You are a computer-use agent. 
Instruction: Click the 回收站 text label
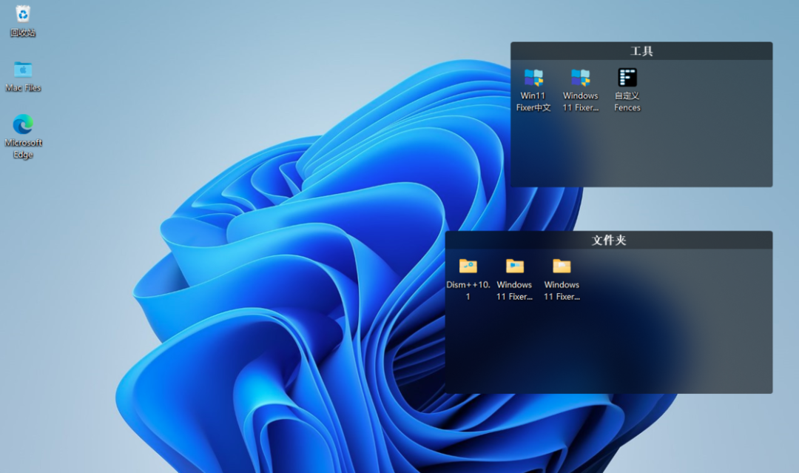(23, 33)
